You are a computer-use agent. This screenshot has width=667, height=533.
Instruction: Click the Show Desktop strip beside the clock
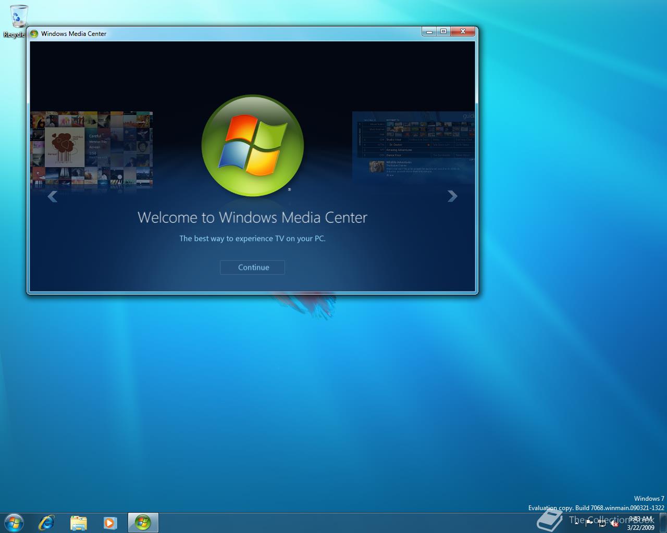click(663, 523)
